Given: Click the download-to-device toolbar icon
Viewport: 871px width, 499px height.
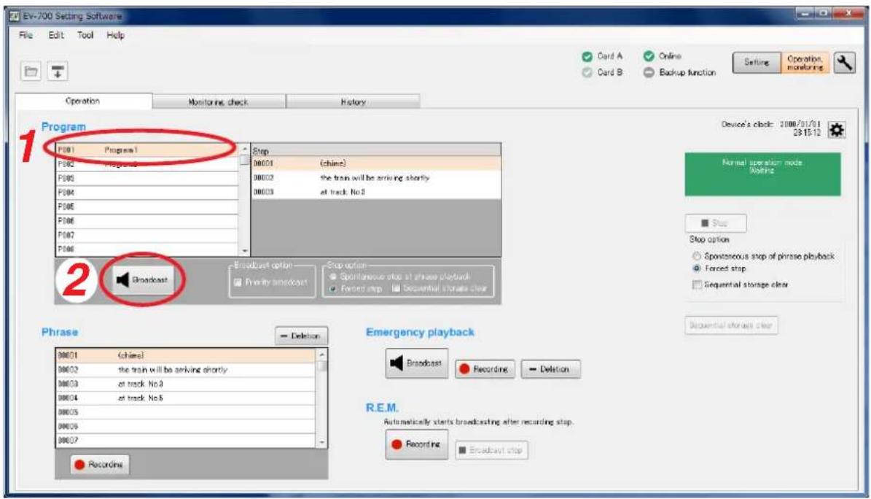Looking at the screenshot, I should 57,71.
